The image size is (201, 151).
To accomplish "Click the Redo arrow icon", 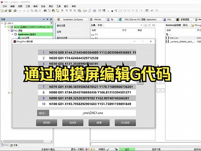I will point(24,11).
